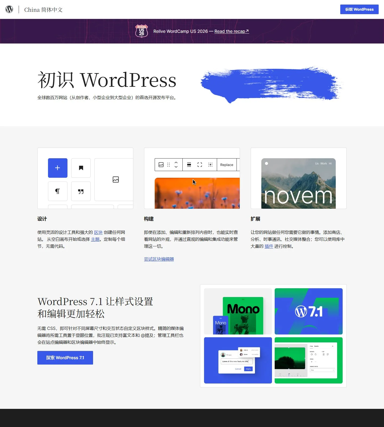Viewport: 384px width, 427px height.
Task: Click the green crop editor mockup image
Action: [x=309, y=360]
